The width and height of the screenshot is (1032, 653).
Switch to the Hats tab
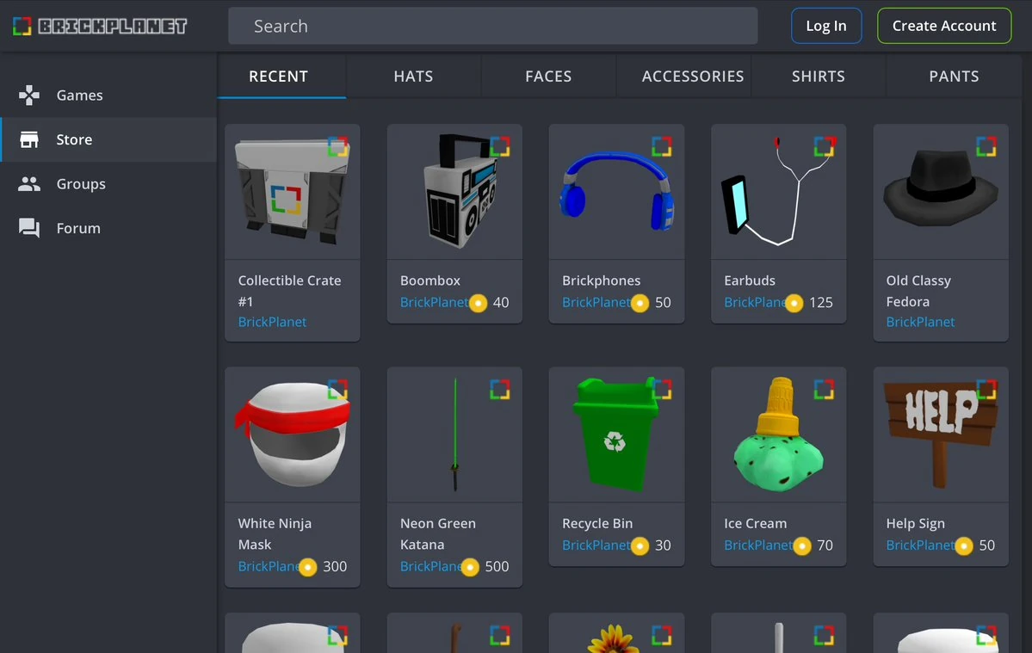[413, 76]
